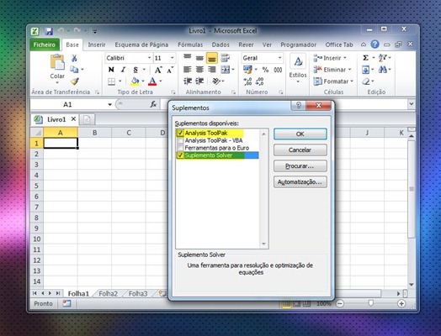
Task: Click the Save floppy disk icon
Action: (x=49, y=31)
